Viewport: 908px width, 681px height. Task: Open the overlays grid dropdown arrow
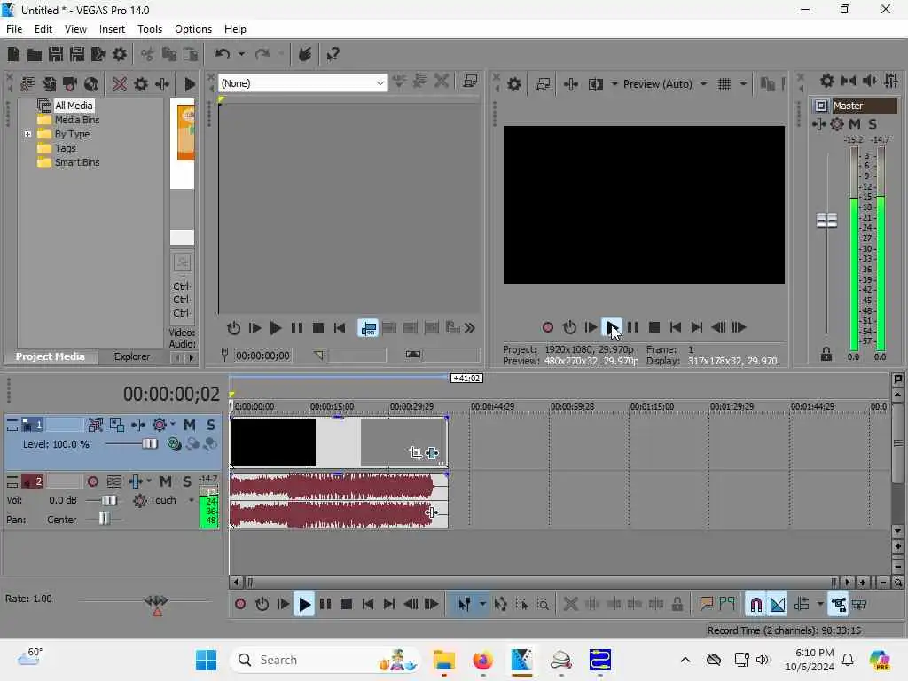pyautogui.click(x=743, y=84)
